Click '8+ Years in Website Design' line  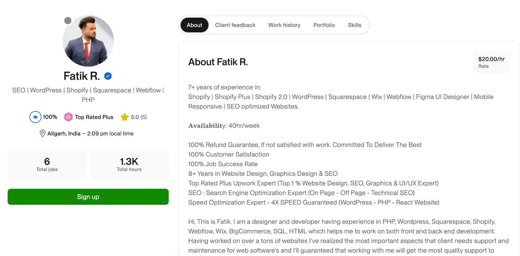(263, 174)
